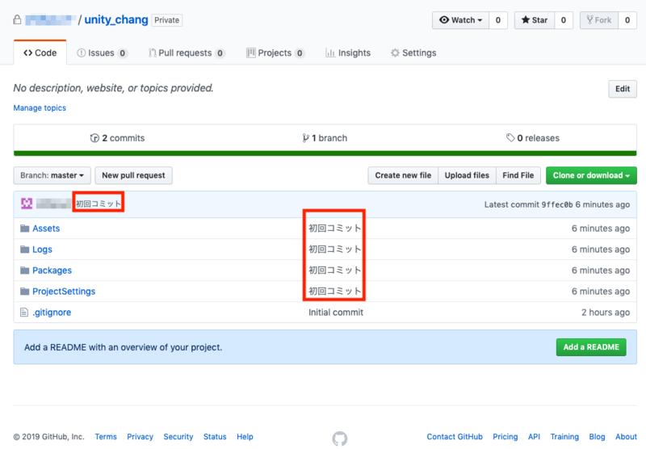
Task: Switch to the Issues tab
Action: click(x=103, y=52)
